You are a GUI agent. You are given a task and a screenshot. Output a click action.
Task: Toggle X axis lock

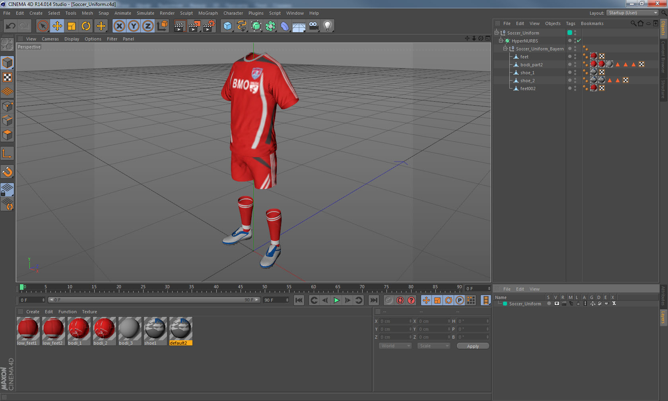[x=119, y=26]
